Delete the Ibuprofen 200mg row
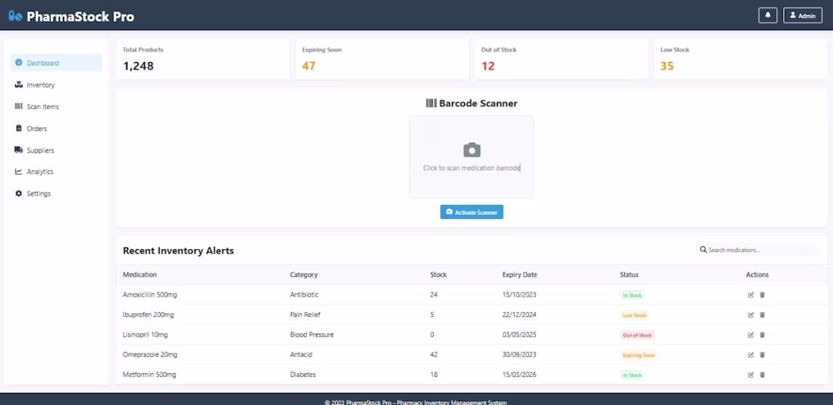The width and height of the screenshot is (833, 405). click(762, 315)
